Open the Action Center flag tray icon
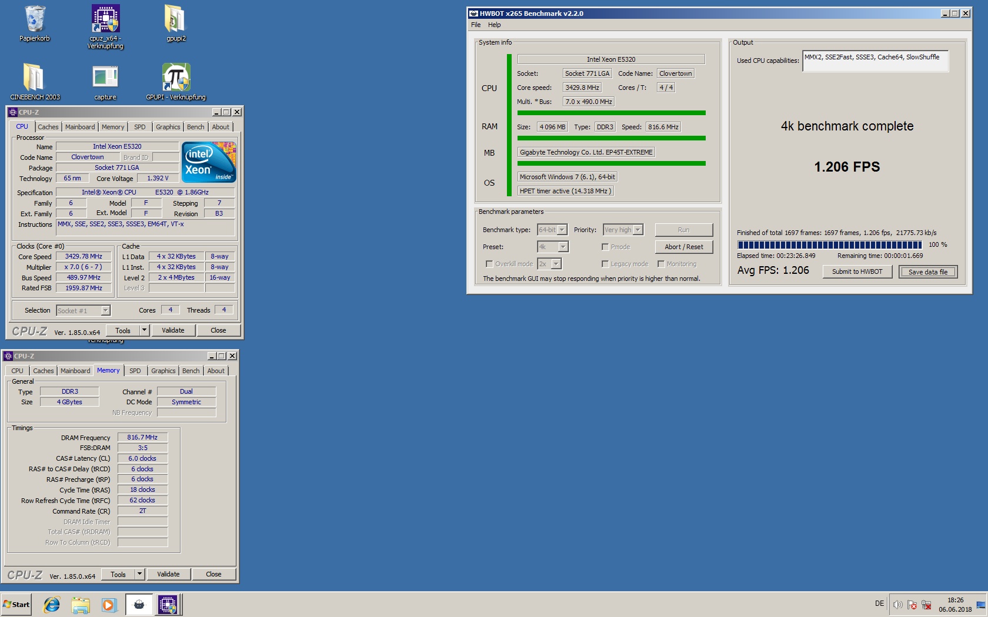988x617 pixels. 912,605
